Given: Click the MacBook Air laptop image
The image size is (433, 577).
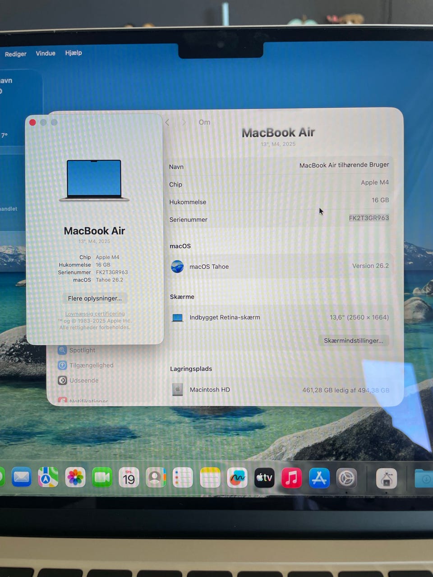Looking at the screenshot, I should pos(94,181).
